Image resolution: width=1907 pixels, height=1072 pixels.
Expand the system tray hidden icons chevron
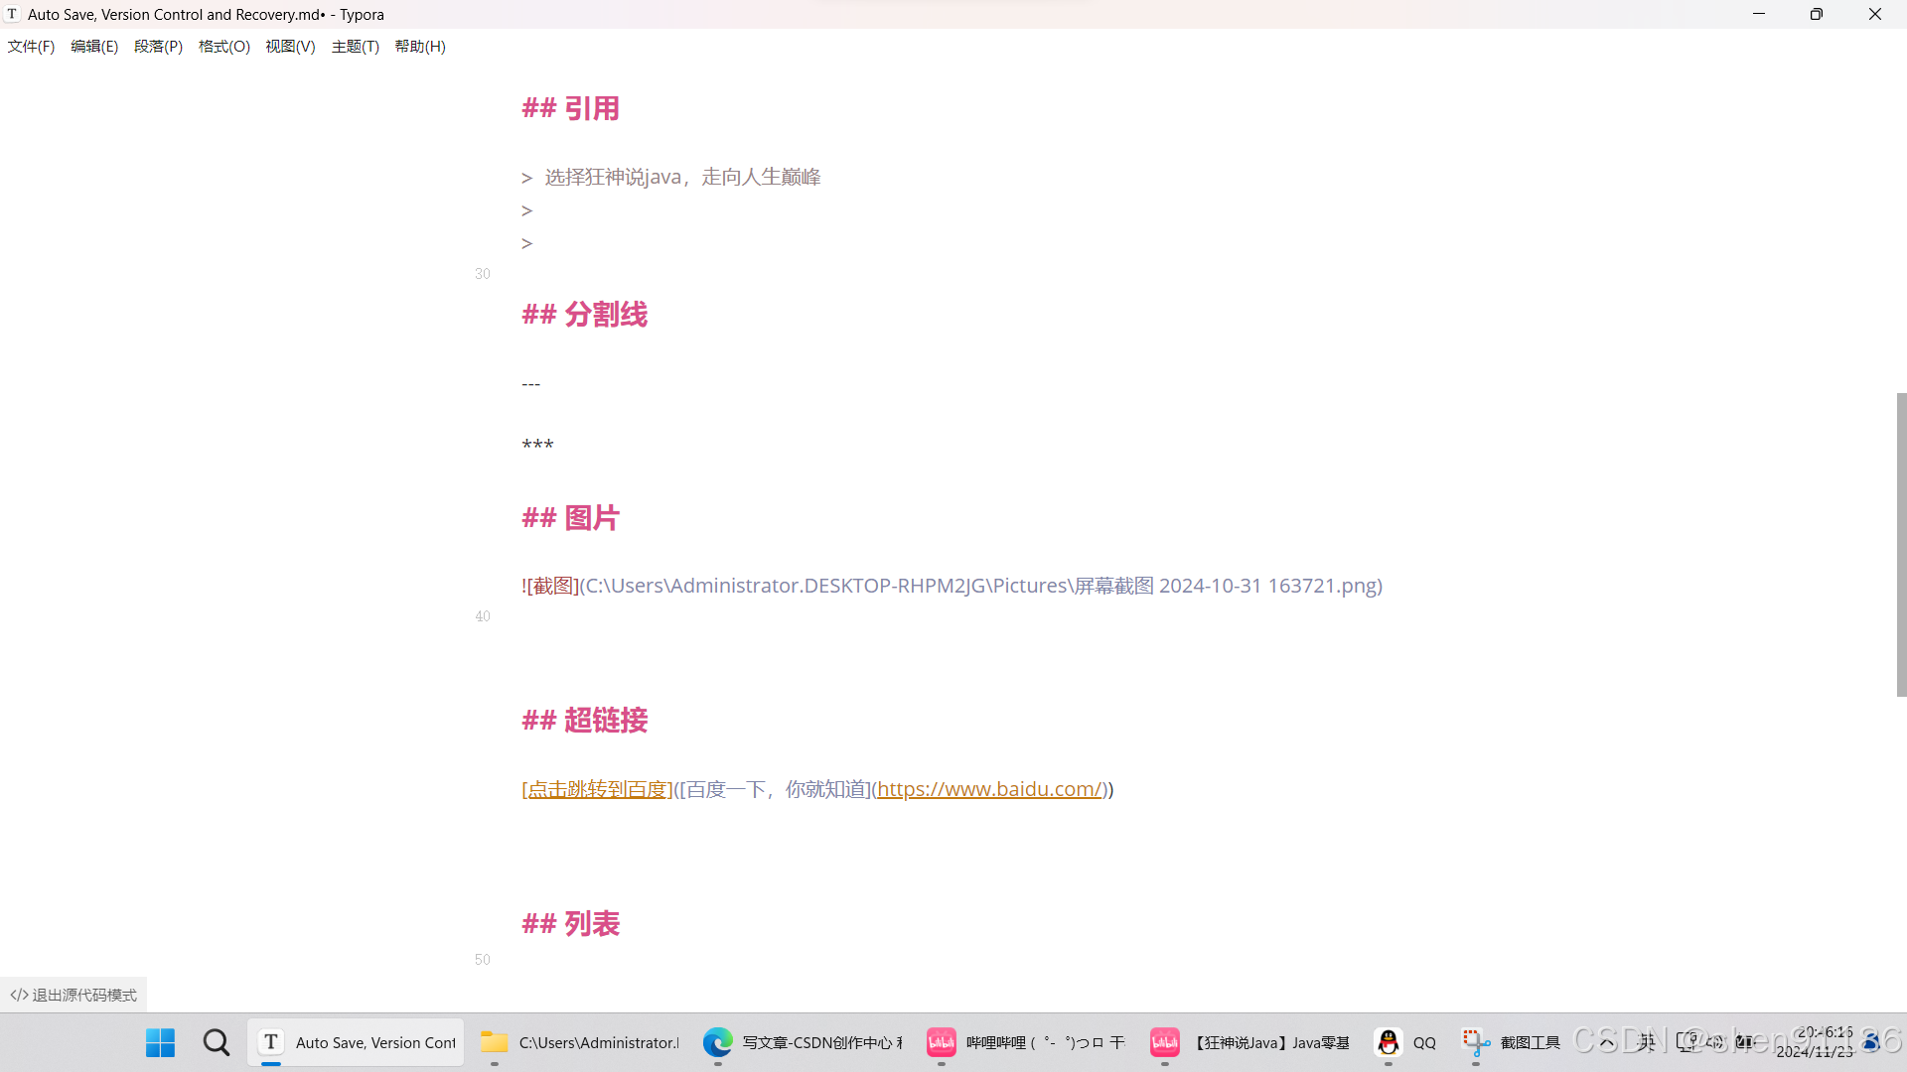point(1606,1042)
